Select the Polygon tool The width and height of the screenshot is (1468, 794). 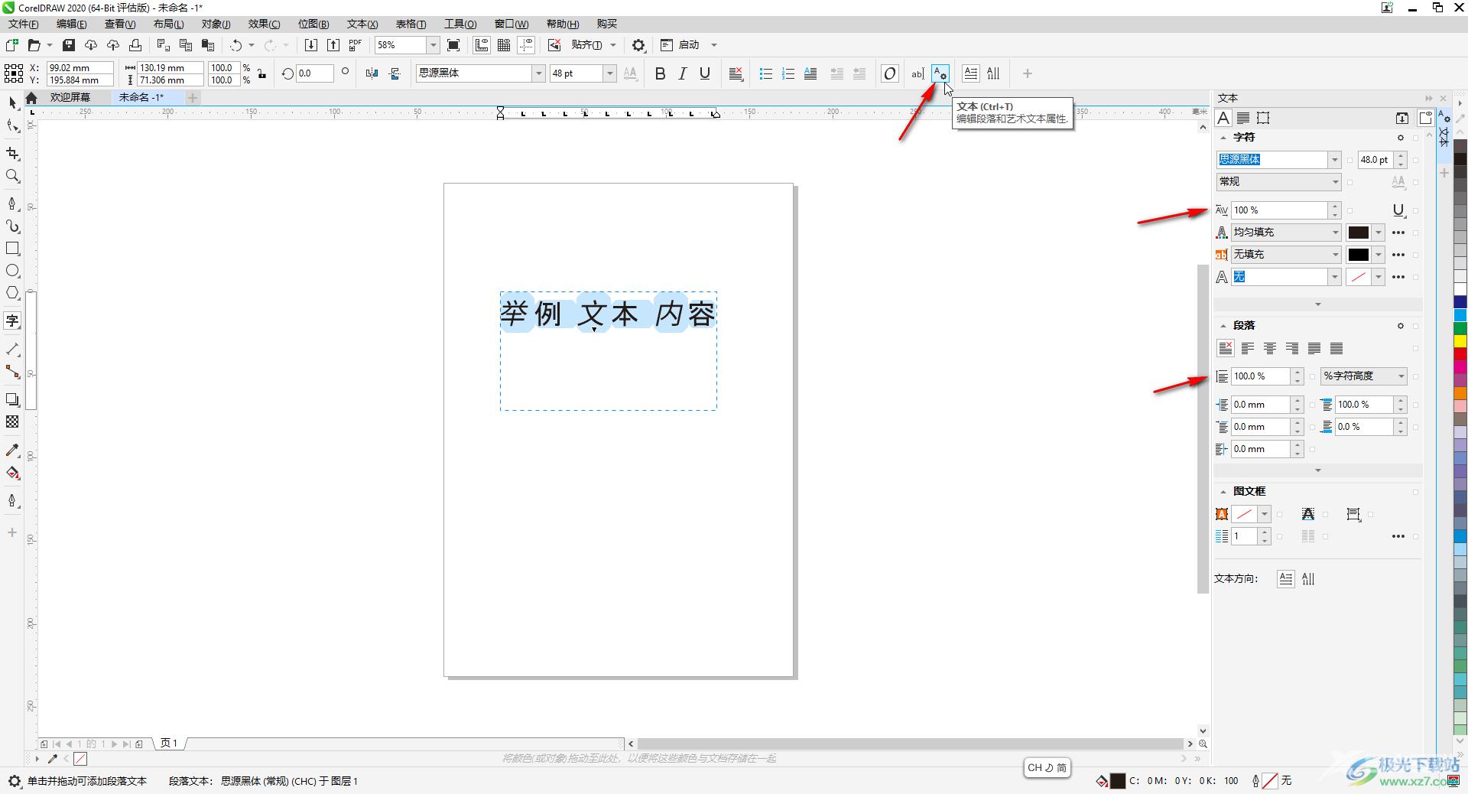point(12,293)
